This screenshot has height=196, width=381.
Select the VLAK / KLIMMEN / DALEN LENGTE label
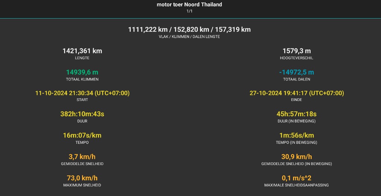[x=189, y=37]
